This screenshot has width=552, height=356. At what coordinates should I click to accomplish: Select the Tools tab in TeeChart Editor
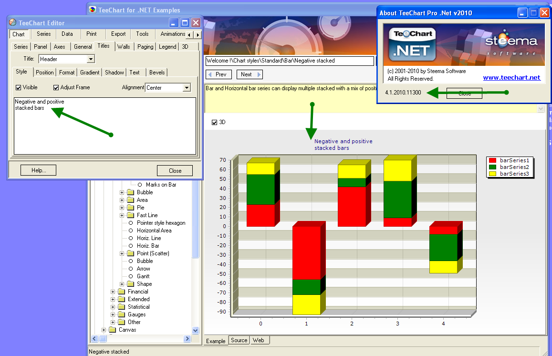click(142, 34)
